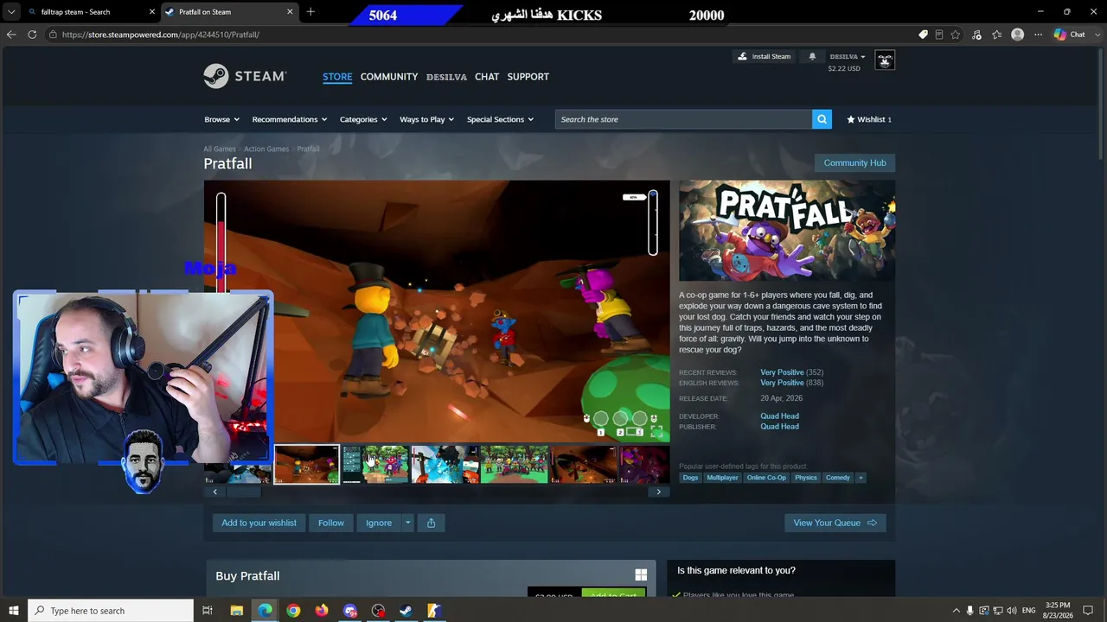The width and height of the screenshot is (1107, 622).
Task: Open the browser settings three-dot menu
Action: coord(1038,35)
